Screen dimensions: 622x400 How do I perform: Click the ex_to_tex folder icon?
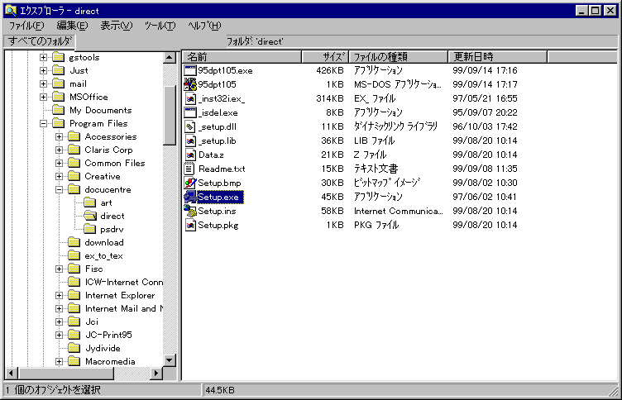[74, 255]
